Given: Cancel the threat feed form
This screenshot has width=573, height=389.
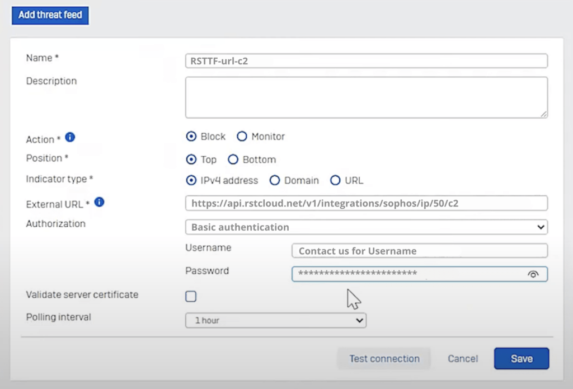Looking at the screenshot, I should coord(462,358).
